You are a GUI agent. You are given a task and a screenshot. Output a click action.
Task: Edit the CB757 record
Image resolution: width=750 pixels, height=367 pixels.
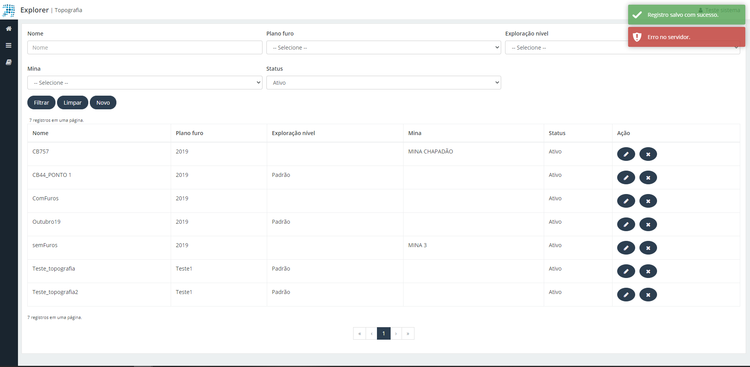[626, 154]
